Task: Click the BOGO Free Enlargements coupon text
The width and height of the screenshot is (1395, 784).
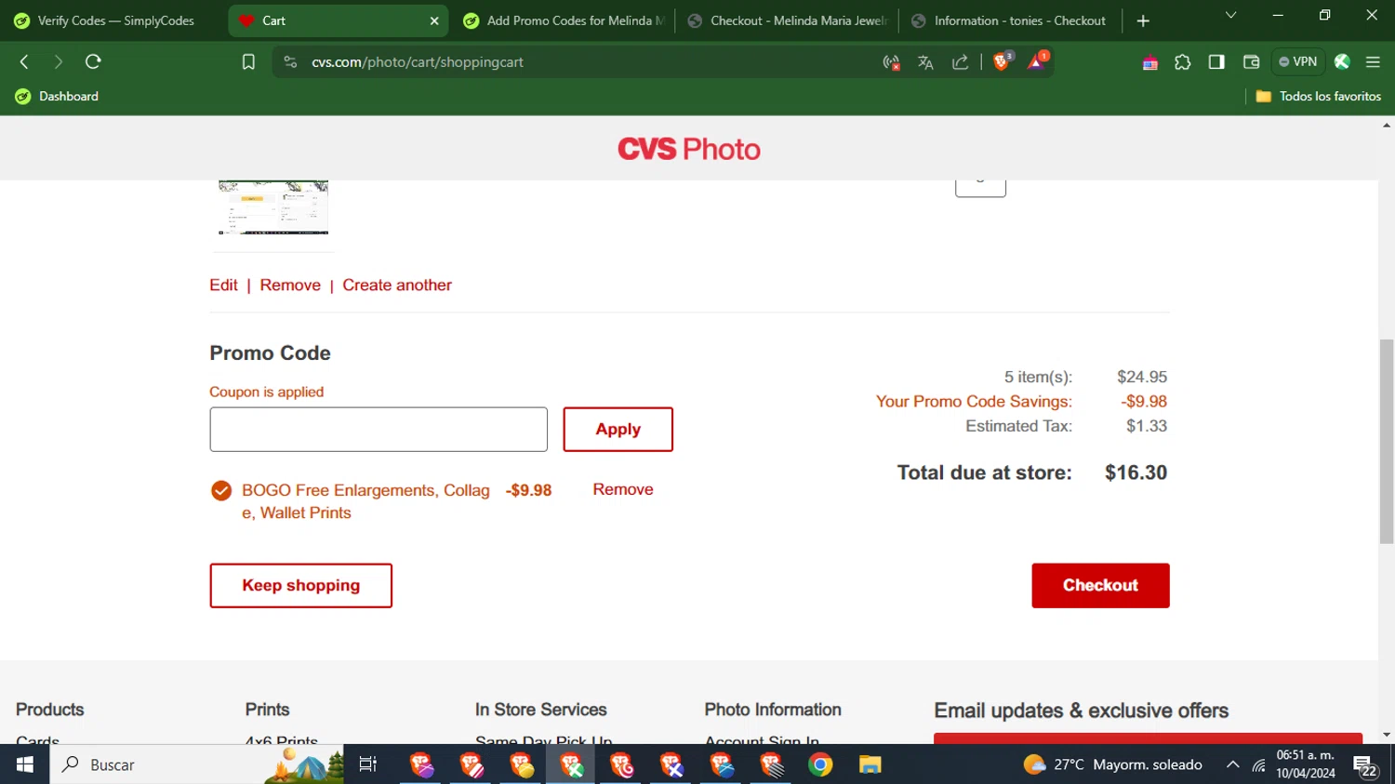Action: [365, 501]
